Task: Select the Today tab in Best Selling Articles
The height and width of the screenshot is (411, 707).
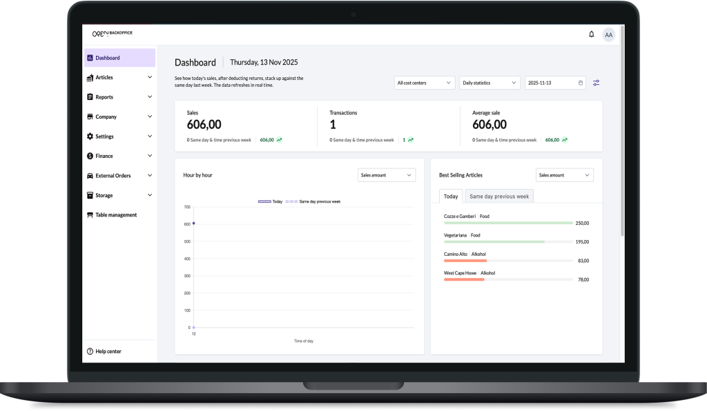Action: [x=451, y=197]
